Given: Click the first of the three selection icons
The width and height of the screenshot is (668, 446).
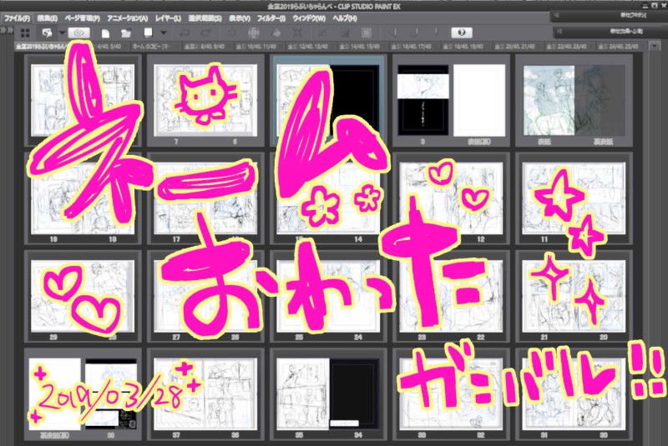Looking at the screenshot, I should point(322,33).
